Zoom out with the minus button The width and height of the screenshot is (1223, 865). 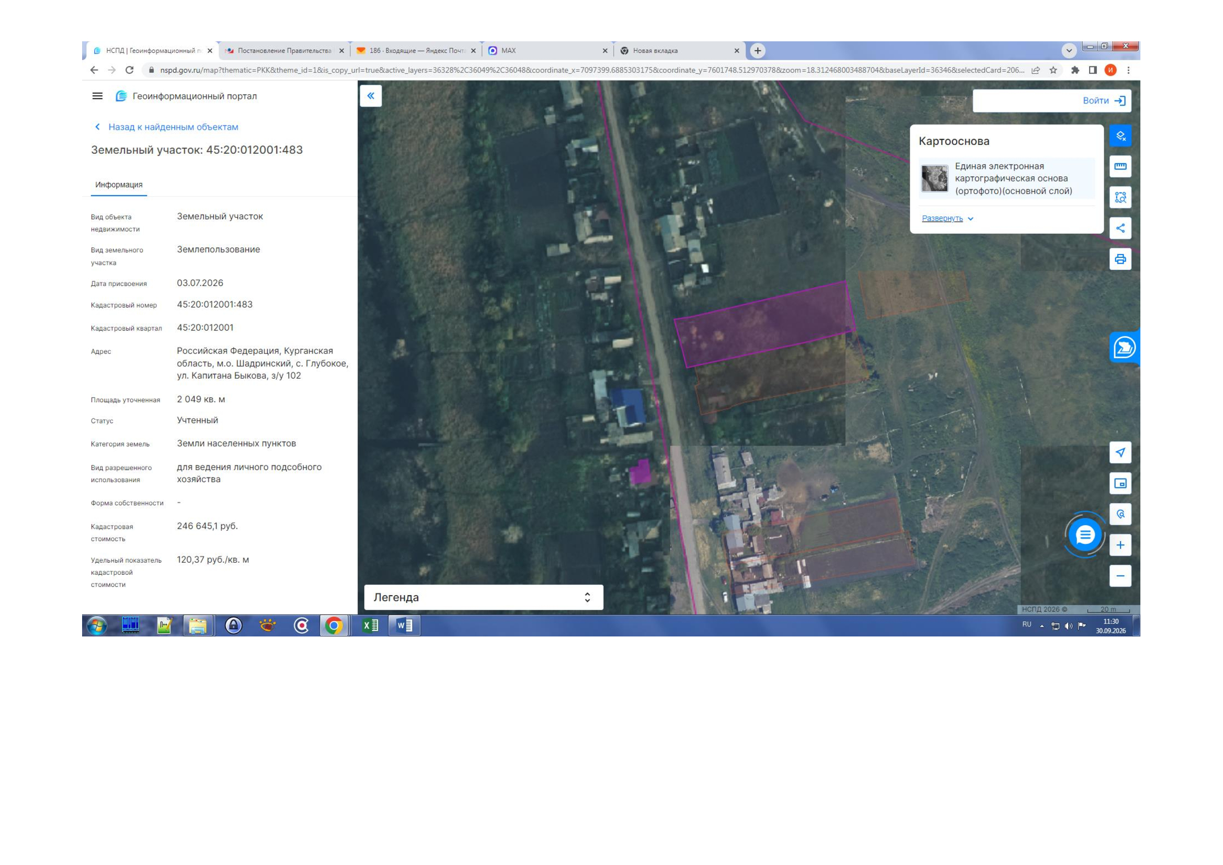(x=1120, y=576)
